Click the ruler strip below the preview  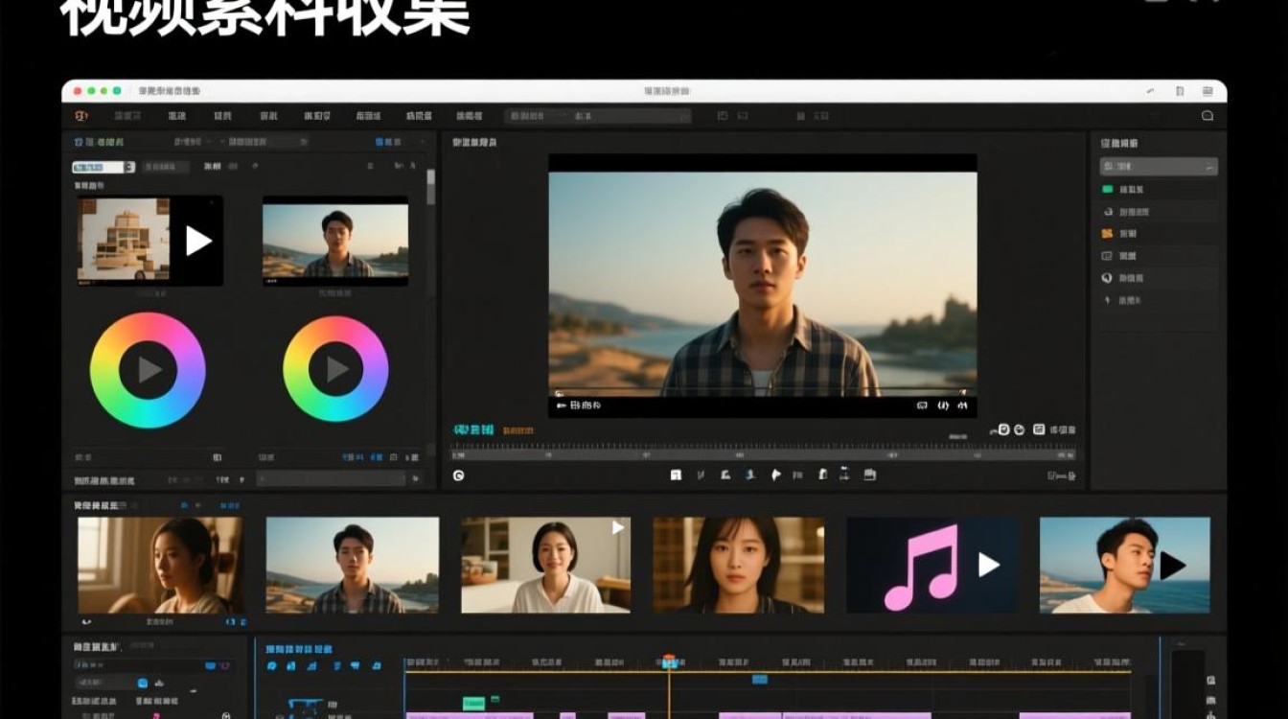[763, 452]
